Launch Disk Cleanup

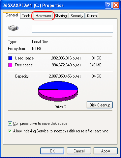tap(100, 105)
